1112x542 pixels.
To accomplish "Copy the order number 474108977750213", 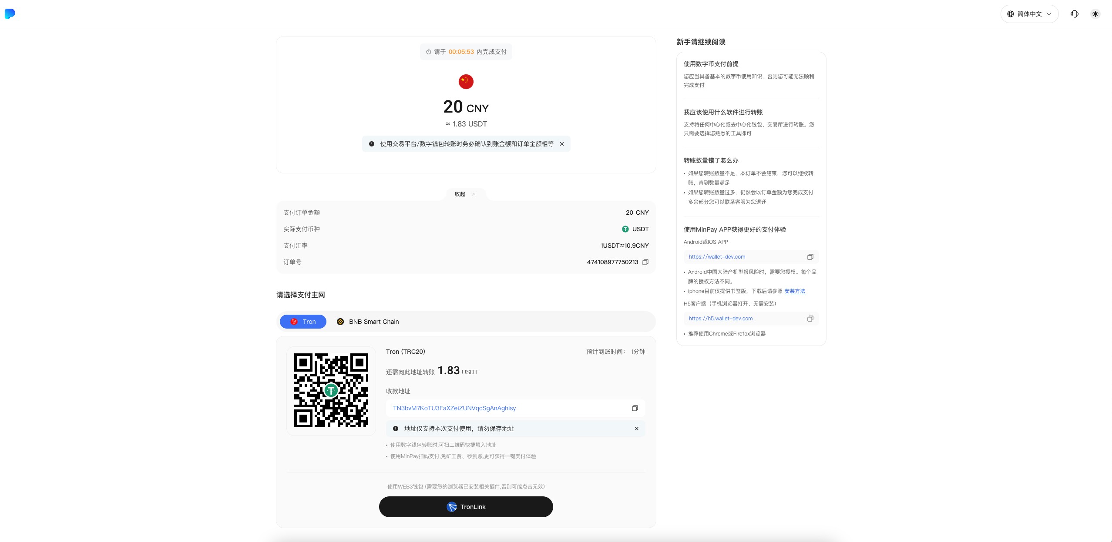I will tap(645, 262).
